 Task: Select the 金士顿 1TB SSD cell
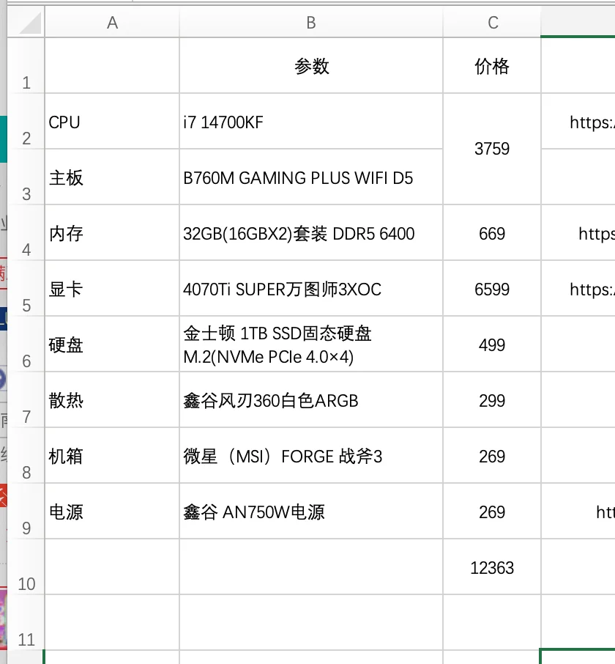click(x=311, y=344)
